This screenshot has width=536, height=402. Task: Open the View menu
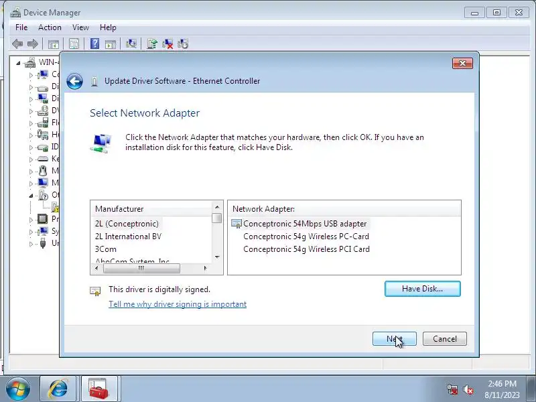(x=80, y=27)
